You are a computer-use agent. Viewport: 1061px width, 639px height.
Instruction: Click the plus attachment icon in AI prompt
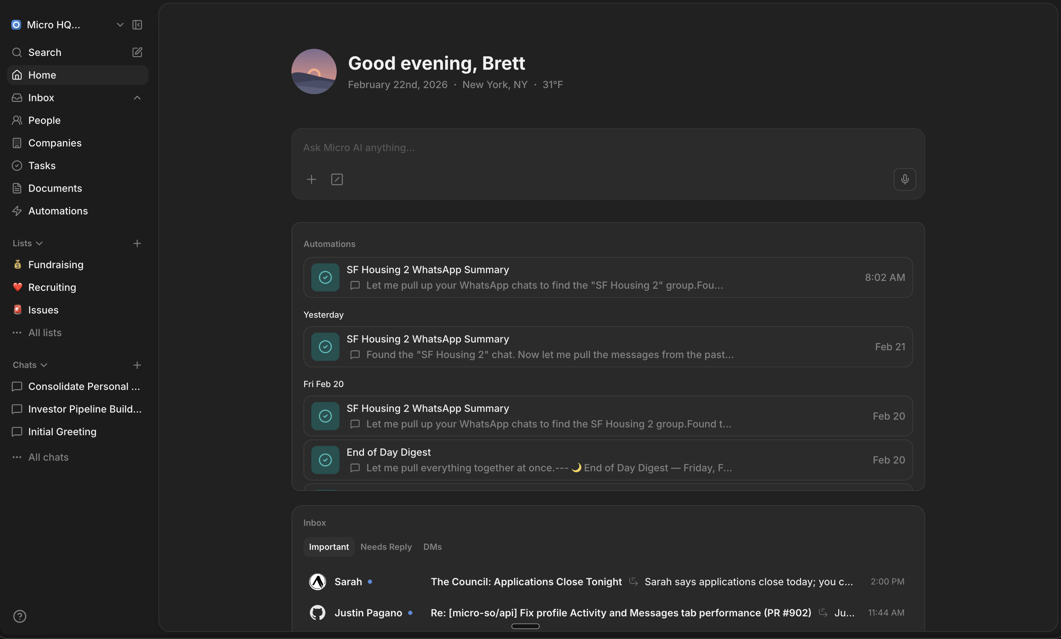click(311, 179)
